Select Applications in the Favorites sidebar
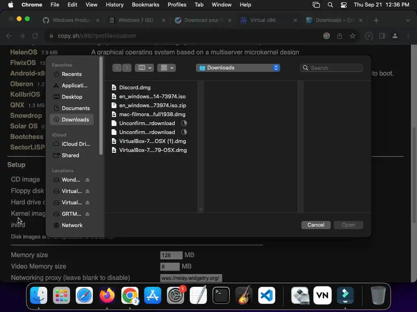 click(71, 85)
